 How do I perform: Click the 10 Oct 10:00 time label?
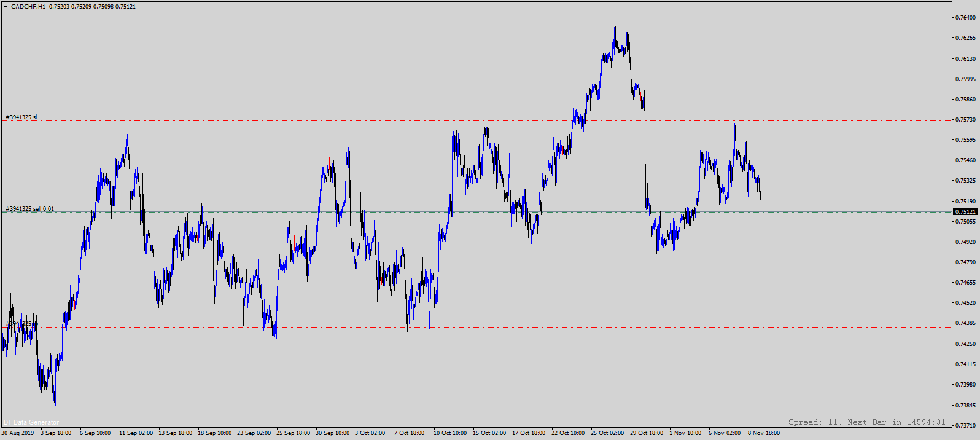pos(449,433)
